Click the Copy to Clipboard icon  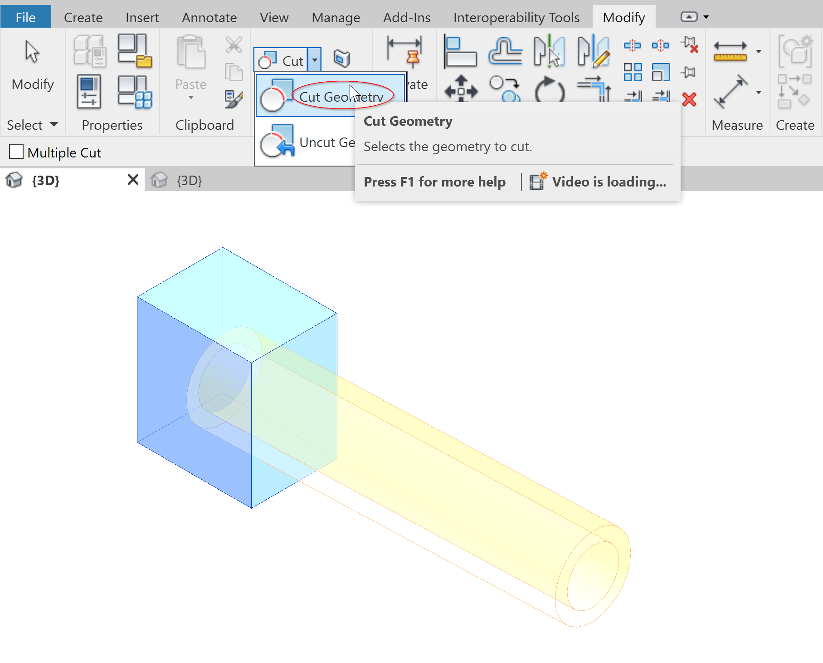pos(233,71)
